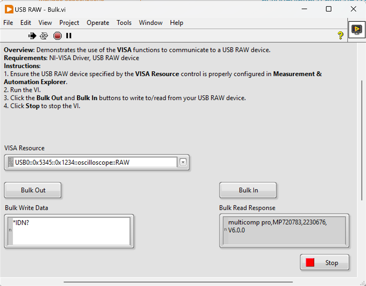
Task: Click the Bulk Write Data input box
Action: (71, 231)
